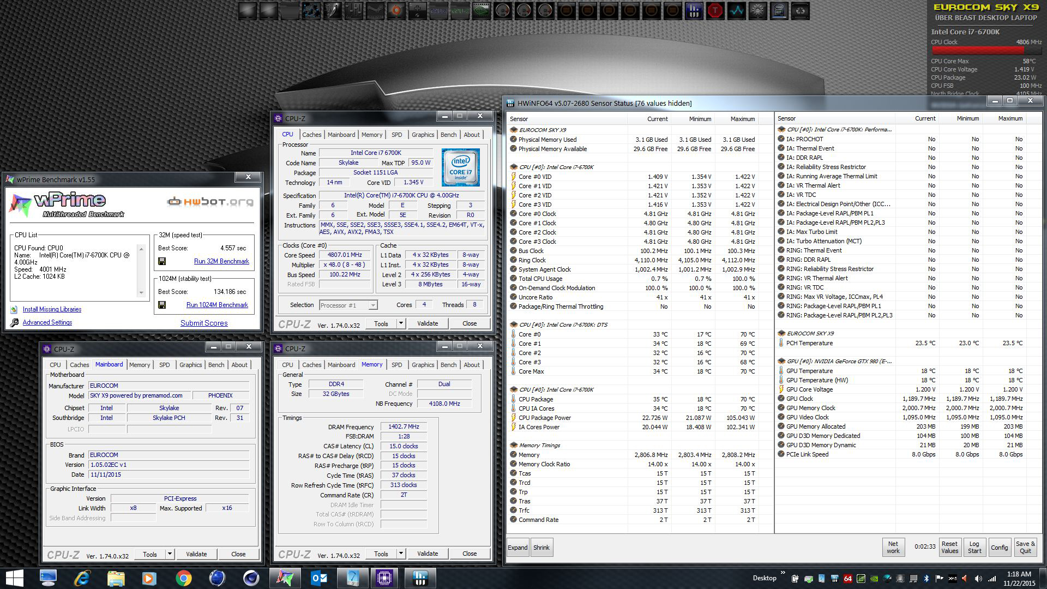1047x589 pixels.
Task: Open Install Missing Libraries link
Action: pyautogui.click(x=52, y=309)
